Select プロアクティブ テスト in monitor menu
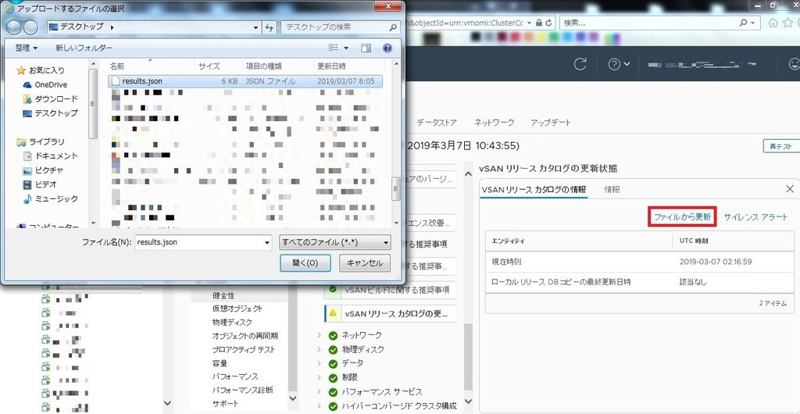The width and height of the screenshot is (800, 414). (x=244, y=349)
